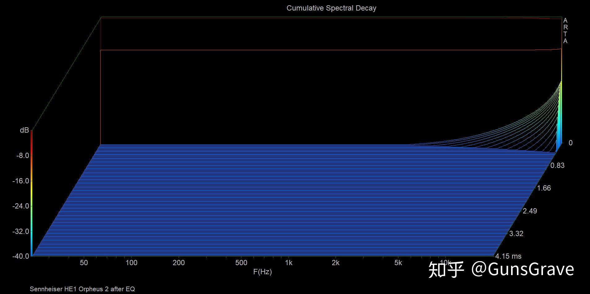
Task: Click the -24.0 dB scale value
Action: (x=21, y=206)
